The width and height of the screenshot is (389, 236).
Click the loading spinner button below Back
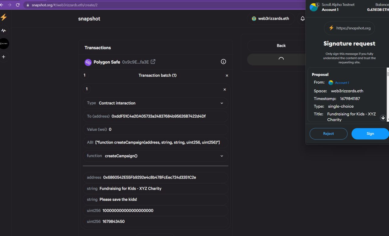(x=276, y=59)
